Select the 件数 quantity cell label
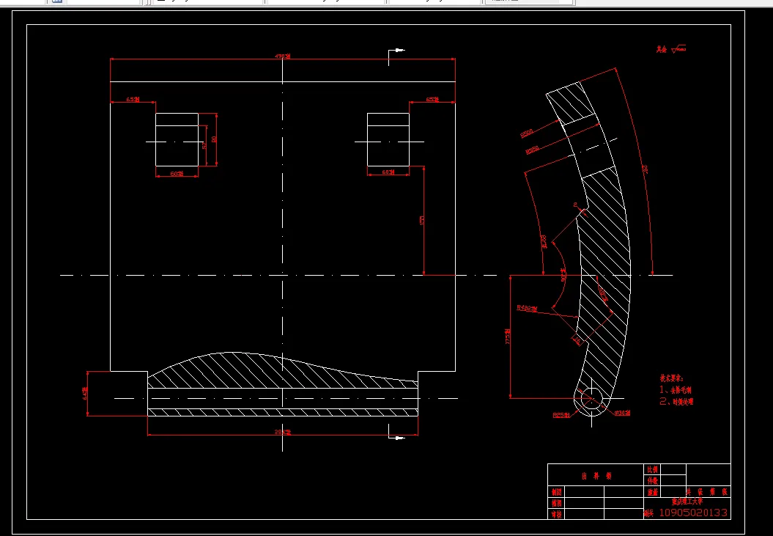Screen dimensions: 773x536 coord(653,481)
